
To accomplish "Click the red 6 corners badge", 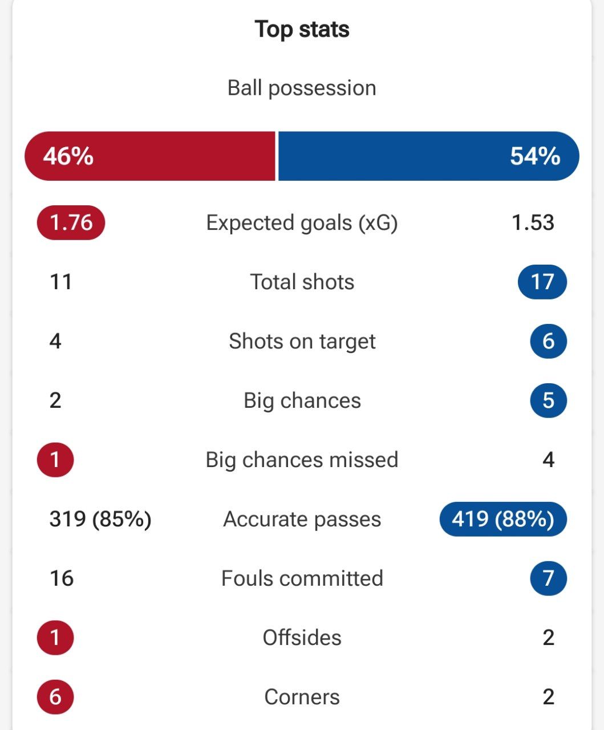I will (55, 697).
